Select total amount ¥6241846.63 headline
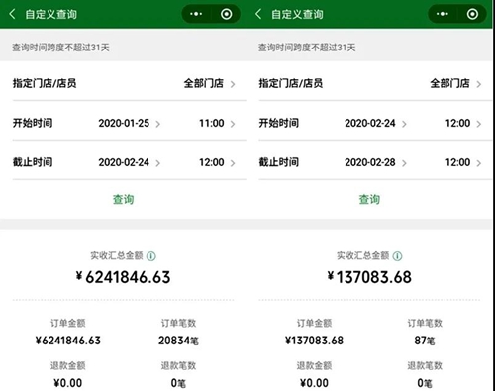This screenshot has height=391, width=495. tap(123, 277)
